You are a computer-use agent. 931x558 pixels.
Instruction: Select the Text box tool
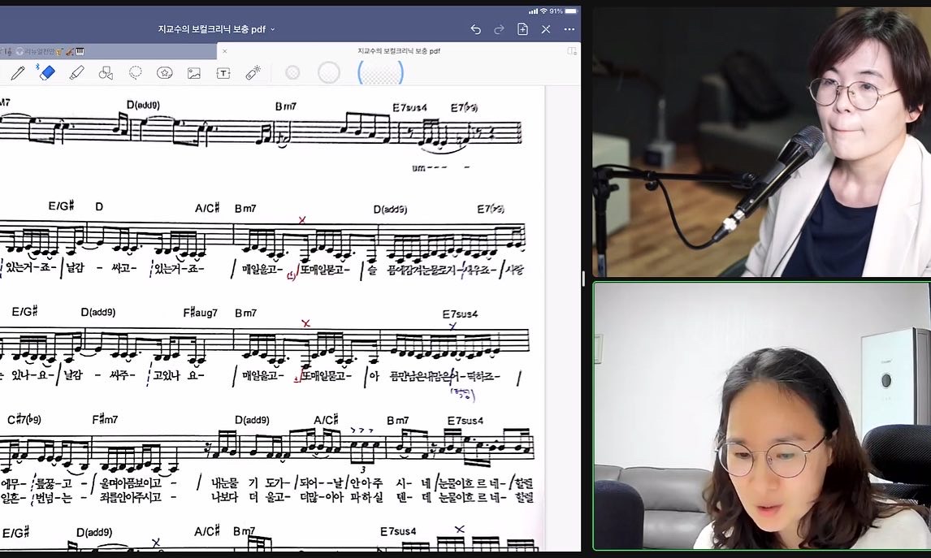(x=223, y=73)
